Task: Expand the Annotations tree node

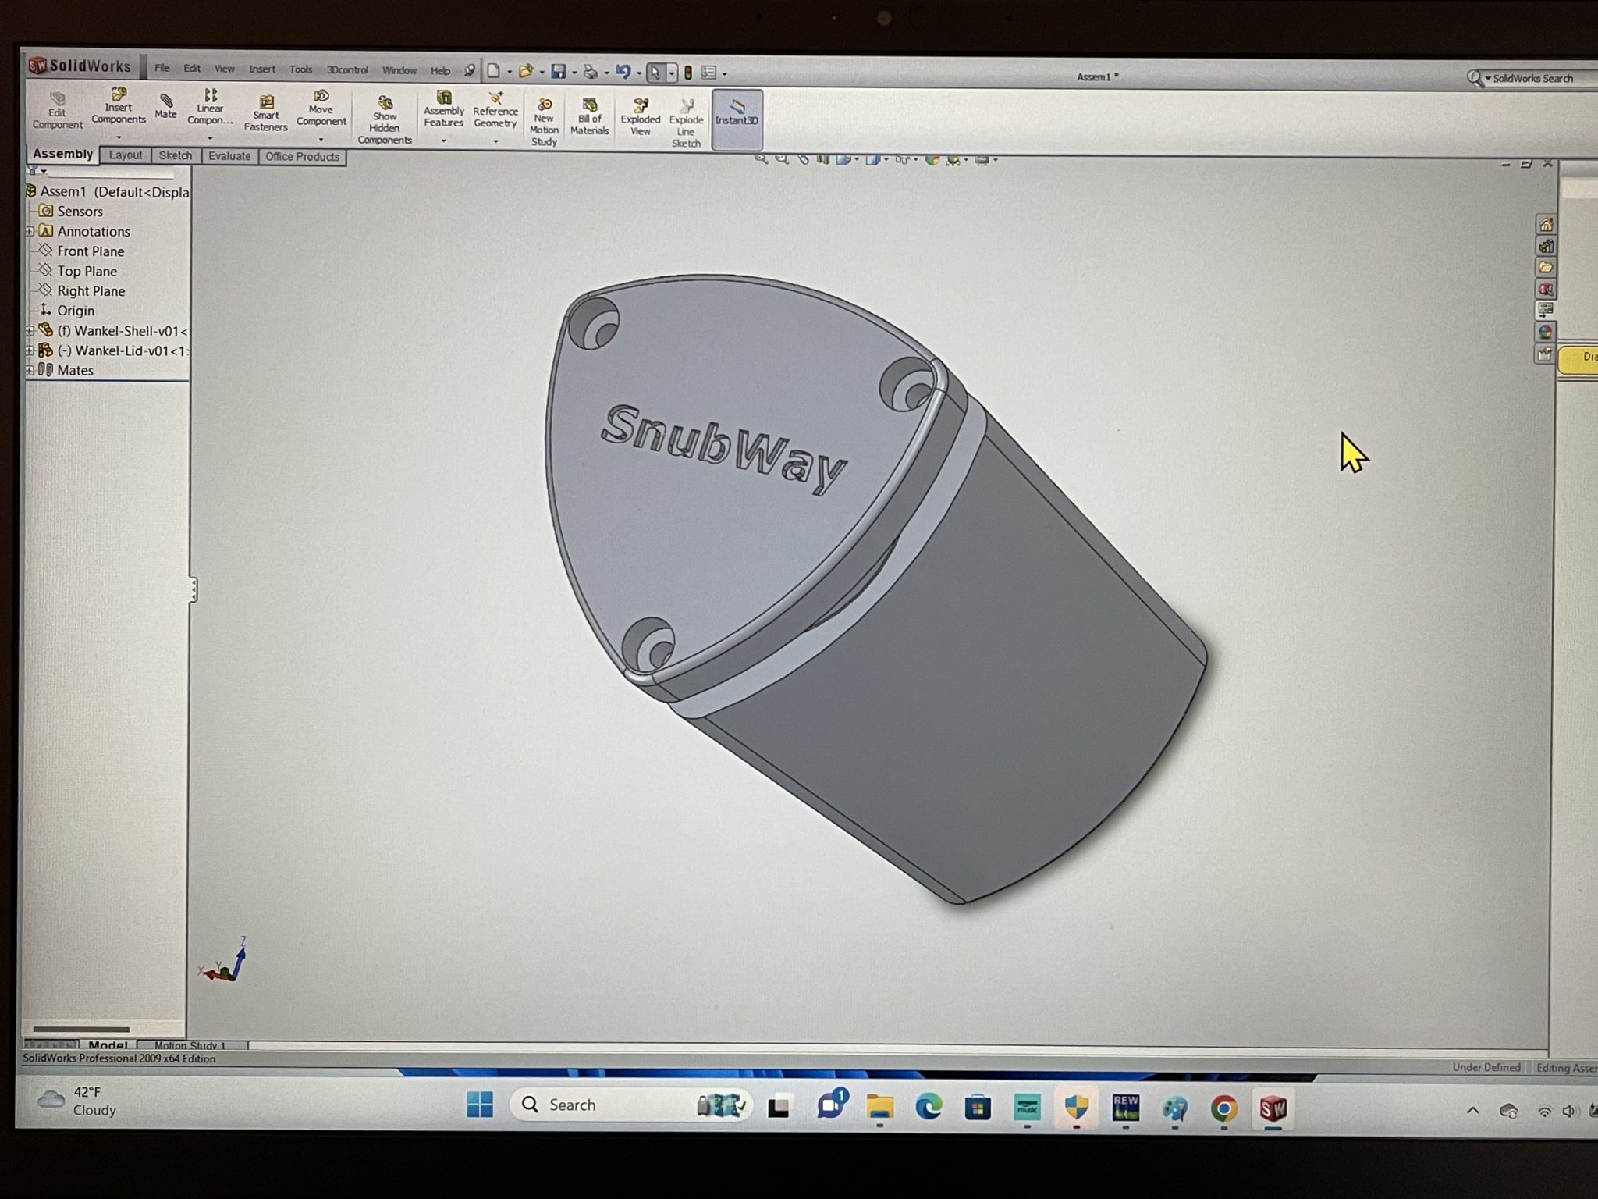Action: [x=30, y=231]
